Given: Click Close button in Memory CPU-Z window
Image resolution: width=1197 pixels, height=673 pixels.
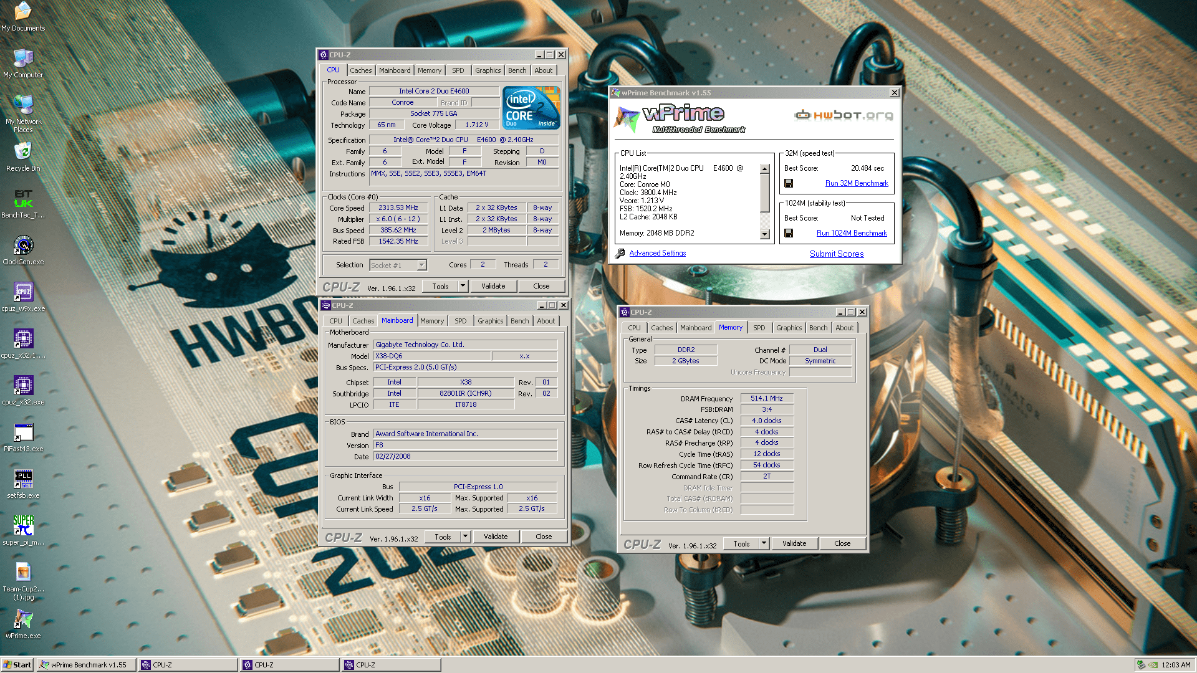Looking at the screenshot, I should coord(842,543).
